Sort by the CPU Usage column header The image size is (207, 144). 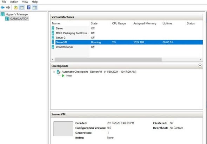pos(119,23)
